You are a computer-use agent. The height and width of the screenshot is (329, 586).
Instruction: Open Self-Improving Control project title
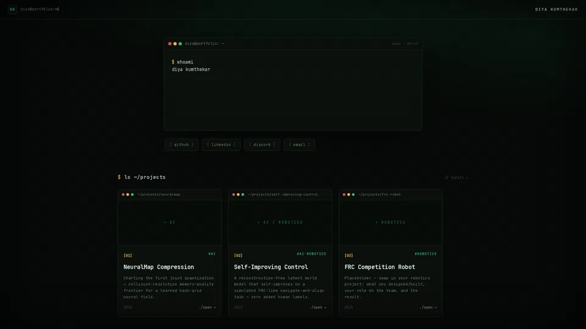coord(271,267)
